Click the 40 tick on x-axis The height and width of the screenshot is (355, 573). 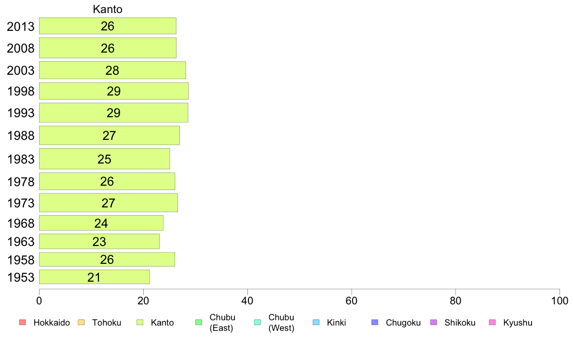point(247,300)
